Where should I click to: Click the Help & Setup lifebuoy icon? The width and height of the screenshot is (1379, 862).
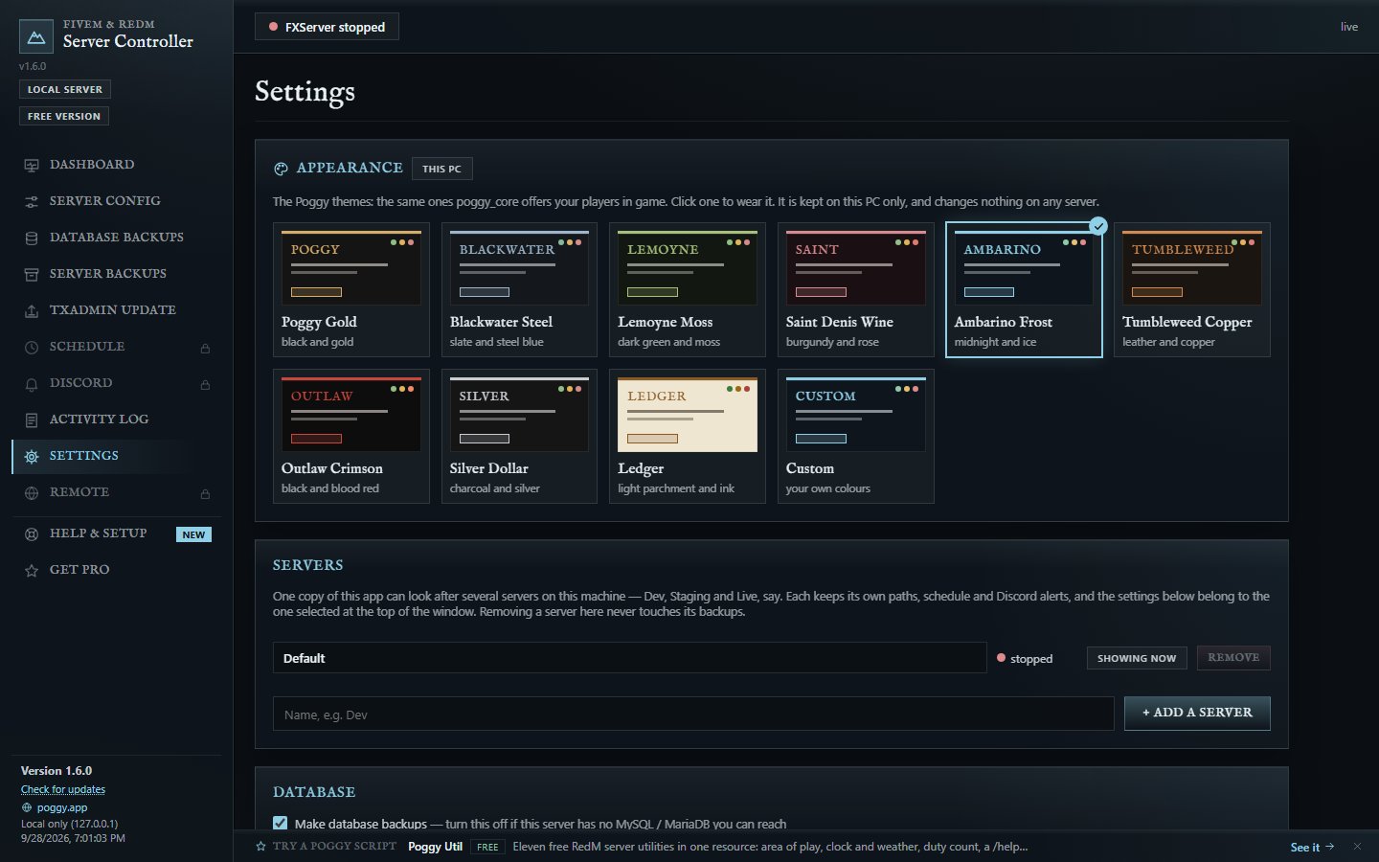[x=32, y=534]
